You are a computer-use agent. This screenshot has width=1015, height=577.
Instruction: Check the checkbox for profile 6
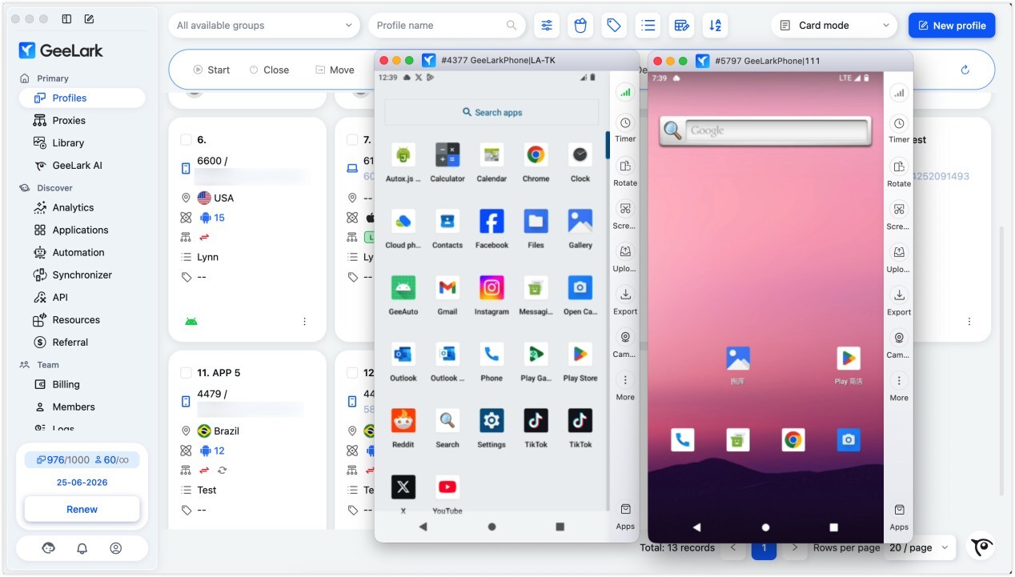click(186, 140)
